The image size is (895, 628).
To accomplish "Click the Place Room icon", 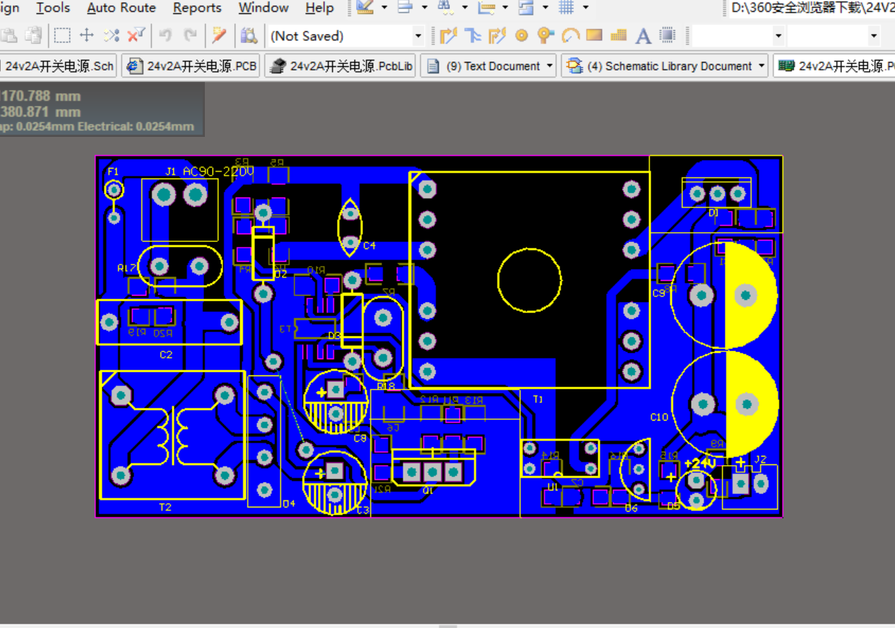I will (526, 8).
